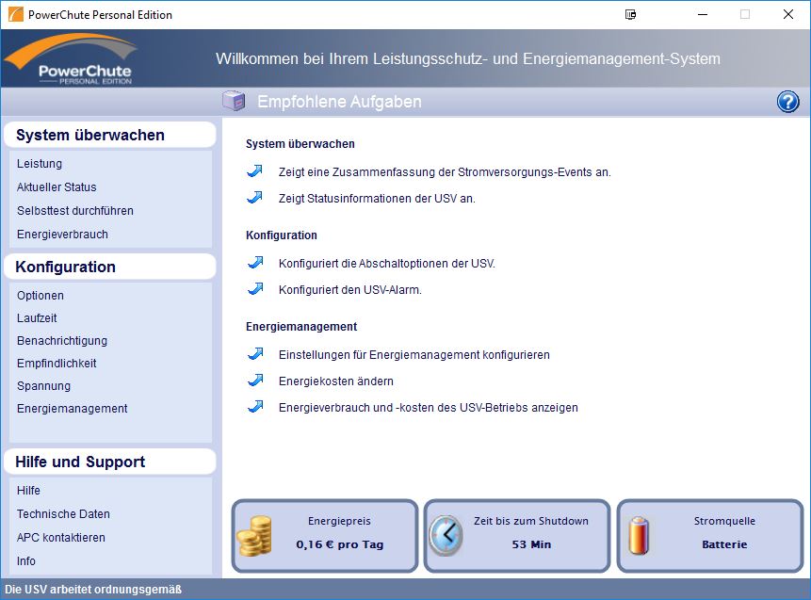Screen dimensions: 811x600
Task: Minimize the PowerChute window
Action: point(703,14)
